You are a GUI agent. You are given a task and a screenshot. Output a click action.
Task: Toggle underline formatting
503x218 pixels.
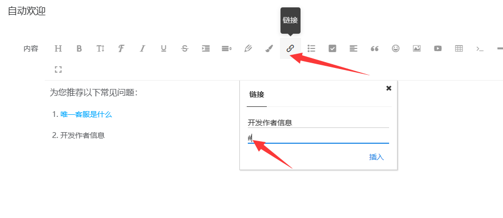[x=163, y=48]
